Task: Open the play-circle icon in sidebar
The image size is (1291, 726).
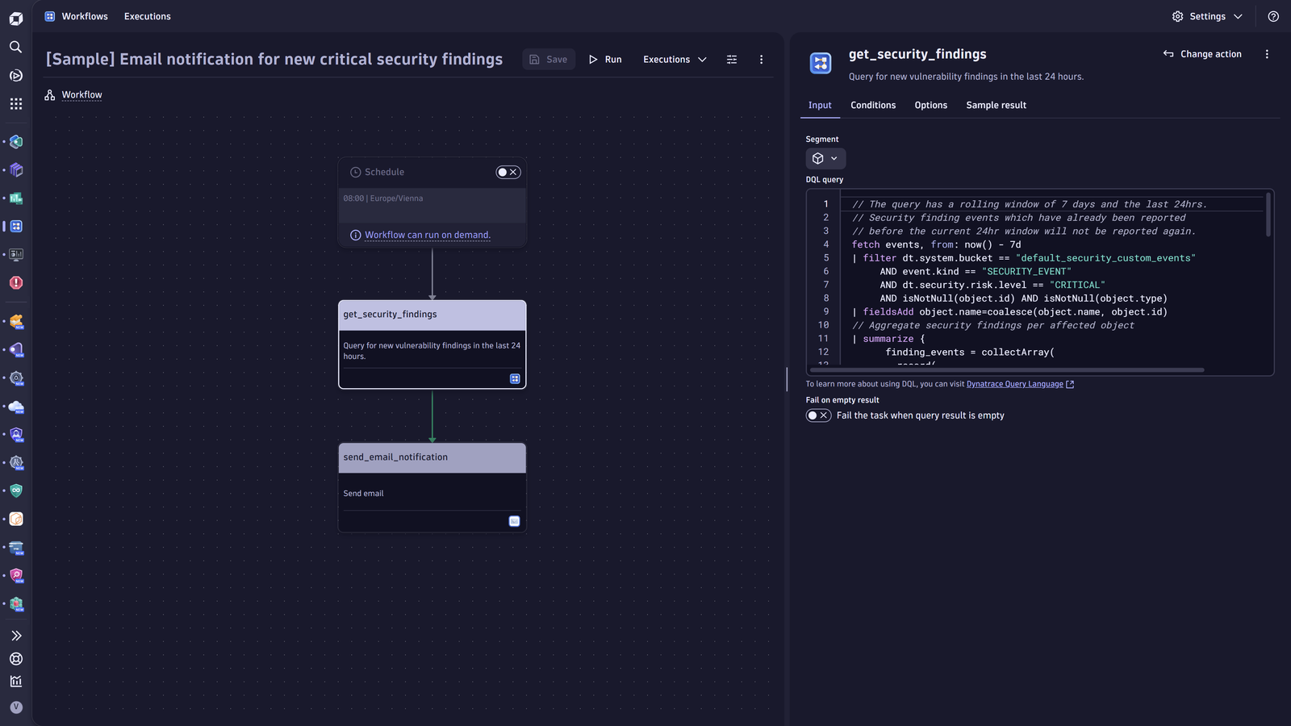Action: pos(16,76)
